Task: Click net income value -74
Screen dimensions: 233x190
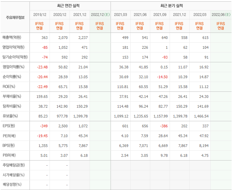Action: click(x=45, y=57)
